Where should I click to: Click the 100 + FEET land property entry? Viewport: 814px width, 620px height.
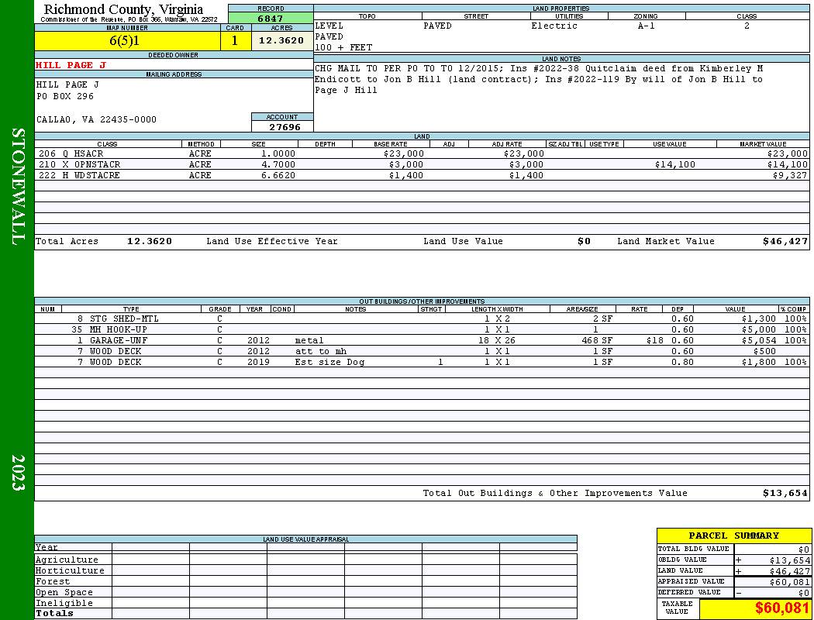(343, 48)
